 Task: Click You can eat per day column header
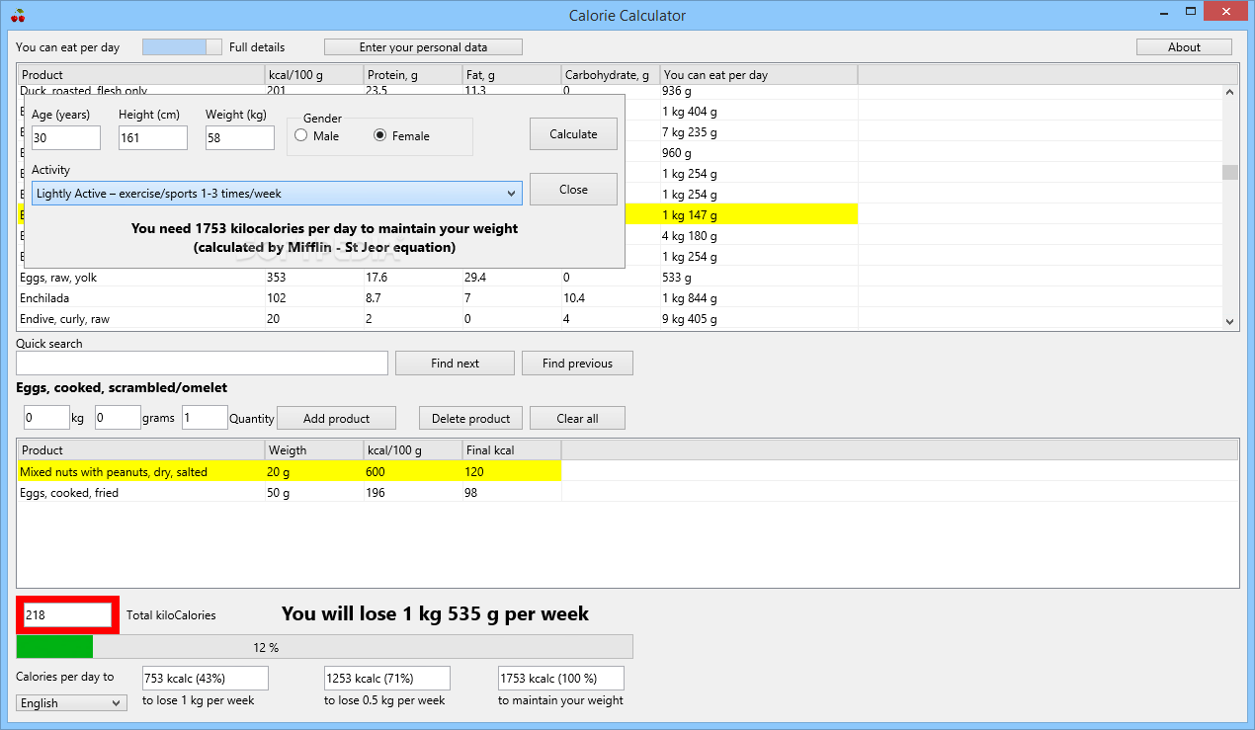pos(759,74)
